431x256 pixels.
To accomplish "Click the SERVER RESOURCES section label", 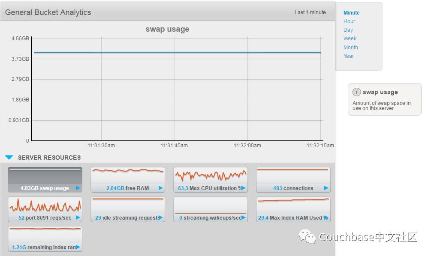I will point(49,158).
